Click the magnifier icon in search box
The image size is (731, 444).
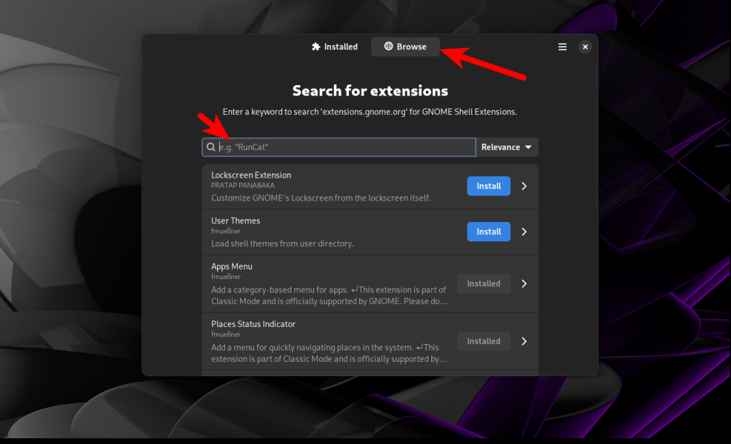211,147
